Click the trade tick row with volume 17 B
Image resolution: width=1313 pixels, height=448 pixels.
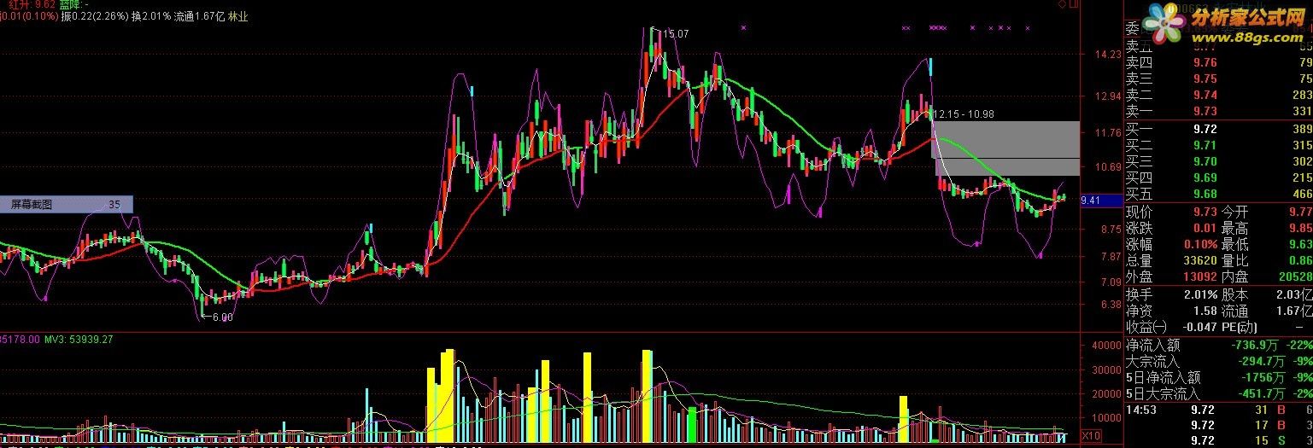point(1218,425)
